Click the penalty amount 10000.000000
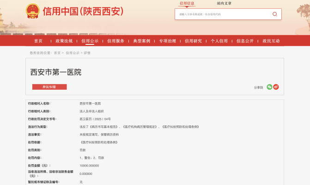This screenshot has height=185, width=310. coord(89,166)
